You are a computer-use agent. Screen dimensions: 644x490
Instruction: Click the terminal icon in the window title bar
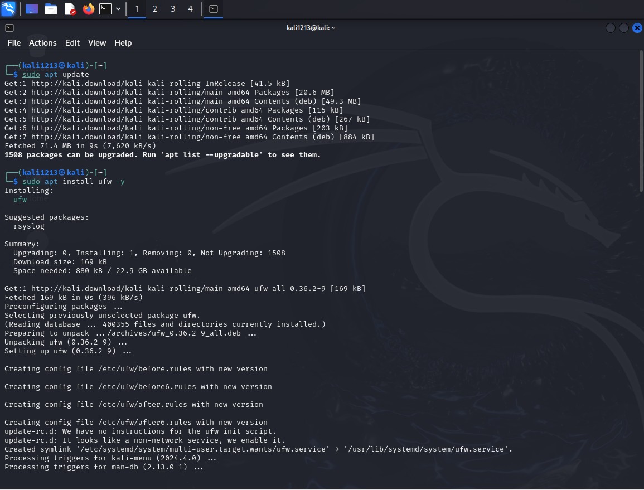click(9, 27)
